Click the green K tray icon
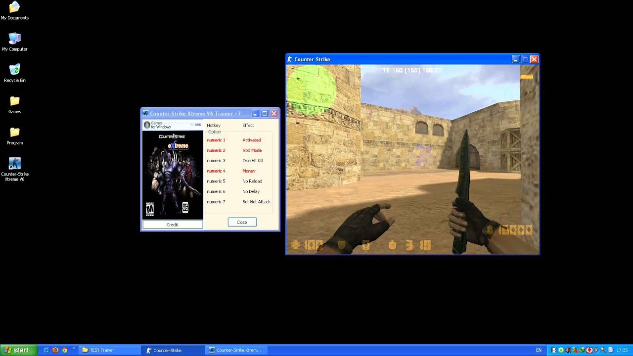Viewport: 633px width, 356px height. (x=561, y=350)
